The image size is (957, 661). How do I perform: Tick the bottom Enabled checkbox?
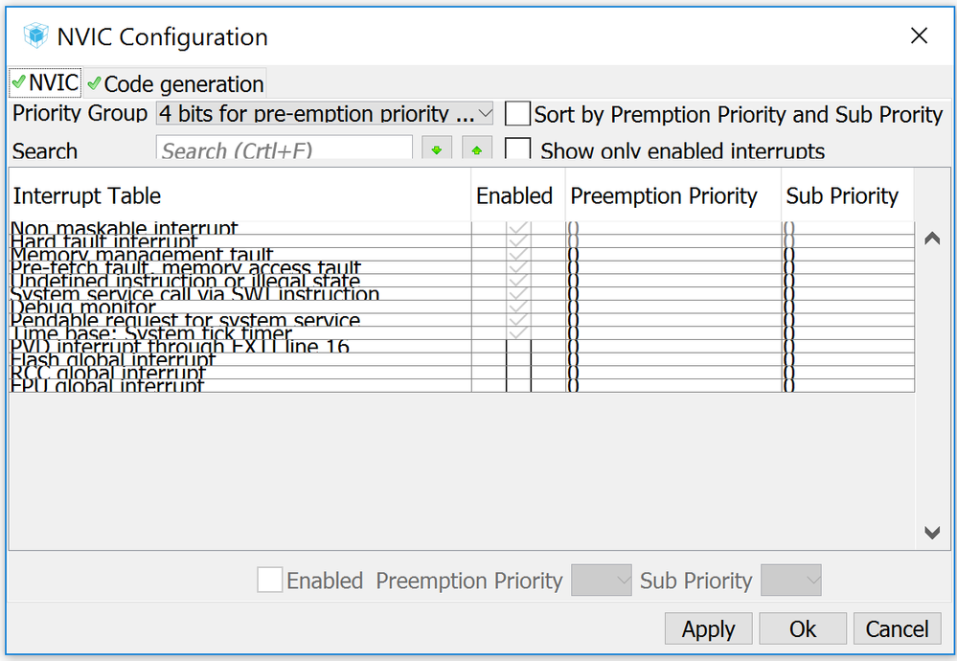point(270,580)
